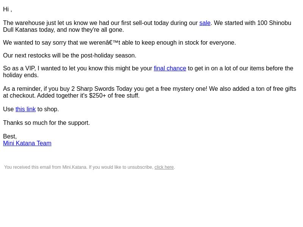The height and width of the screenshot is (227, 303).
Task: Open the Mini Katana Team signature link
Action: [x=27, y=143]
